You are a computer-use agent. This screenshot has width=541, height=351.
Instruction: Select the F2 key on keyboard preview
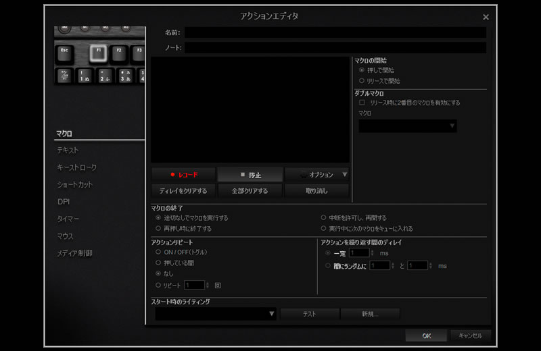[119, 54]
